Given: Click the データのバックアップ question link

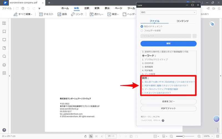Looking at the screenshot, I should pyautogui.click(x=160, y=91).
